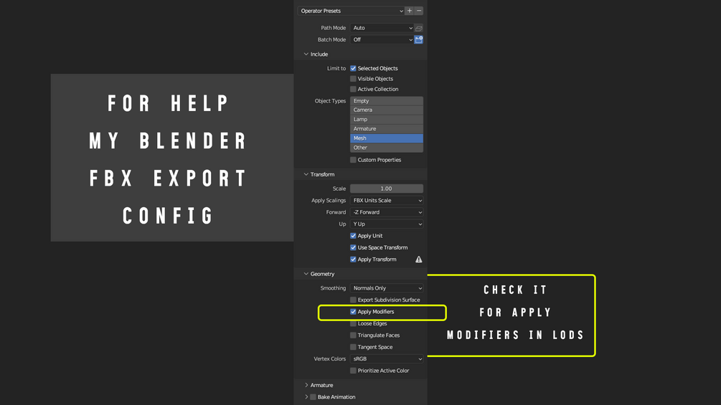Collapse the Transform section
The width and height of the screenshot is (721, 405).
click(x=306, y=174)
